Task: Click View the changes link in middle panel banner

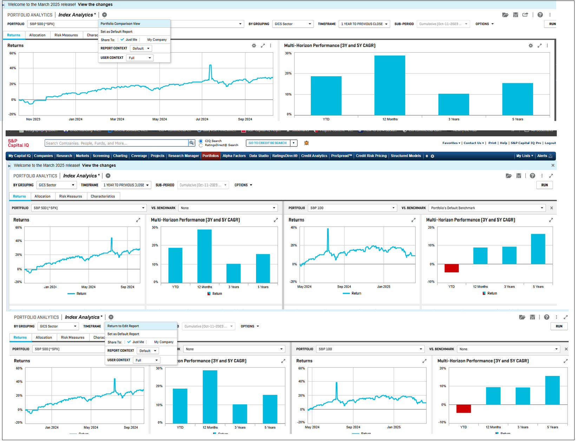Action: click(99, 165)
